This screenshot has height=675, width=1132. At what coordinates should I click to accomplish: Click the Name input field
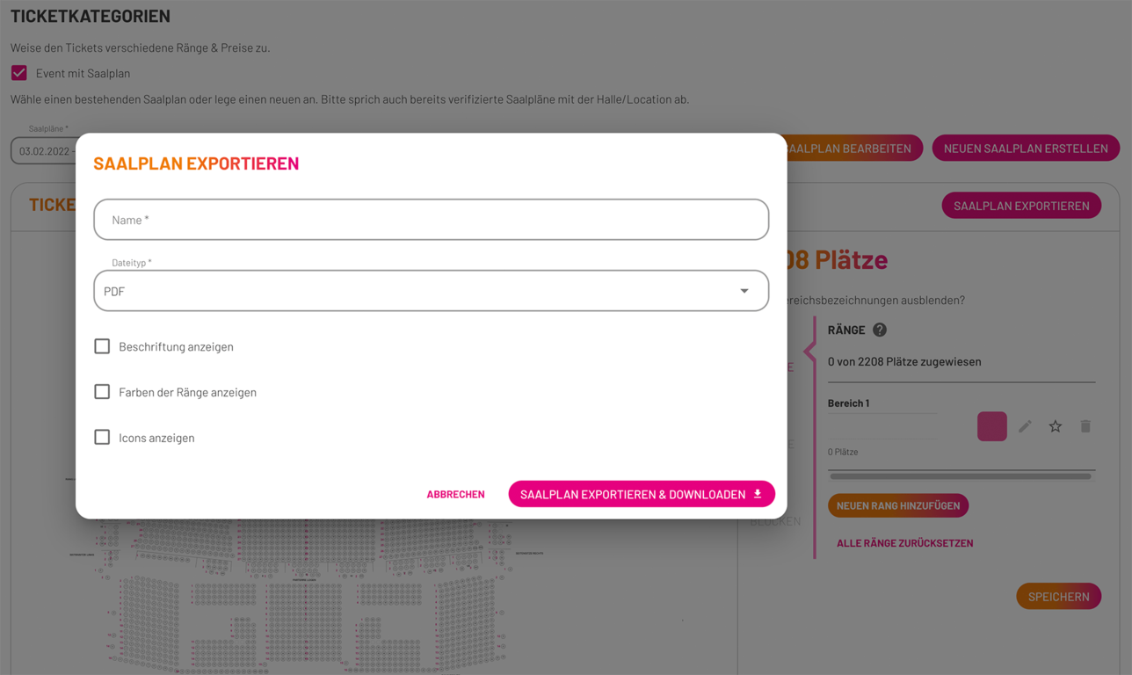(x=432, y=220)
